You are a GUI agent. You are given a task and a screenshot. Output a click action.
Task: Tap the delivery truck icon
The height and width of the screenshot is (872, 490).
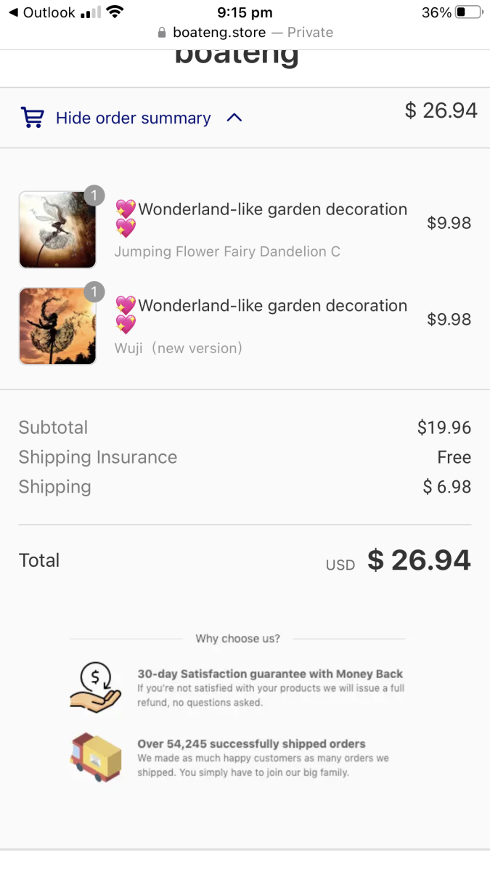point(96,757)
